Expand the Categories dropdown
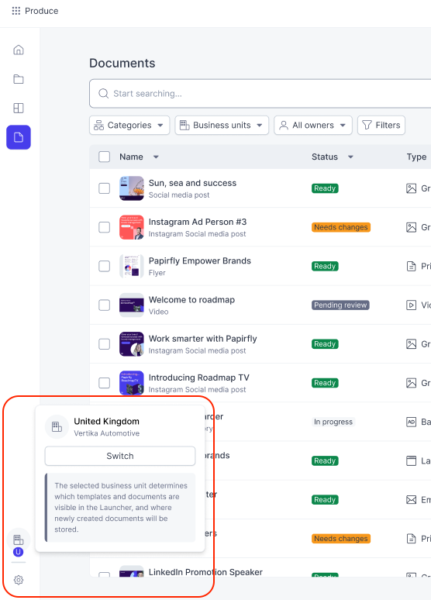431x600 pixels. point(129,125)
